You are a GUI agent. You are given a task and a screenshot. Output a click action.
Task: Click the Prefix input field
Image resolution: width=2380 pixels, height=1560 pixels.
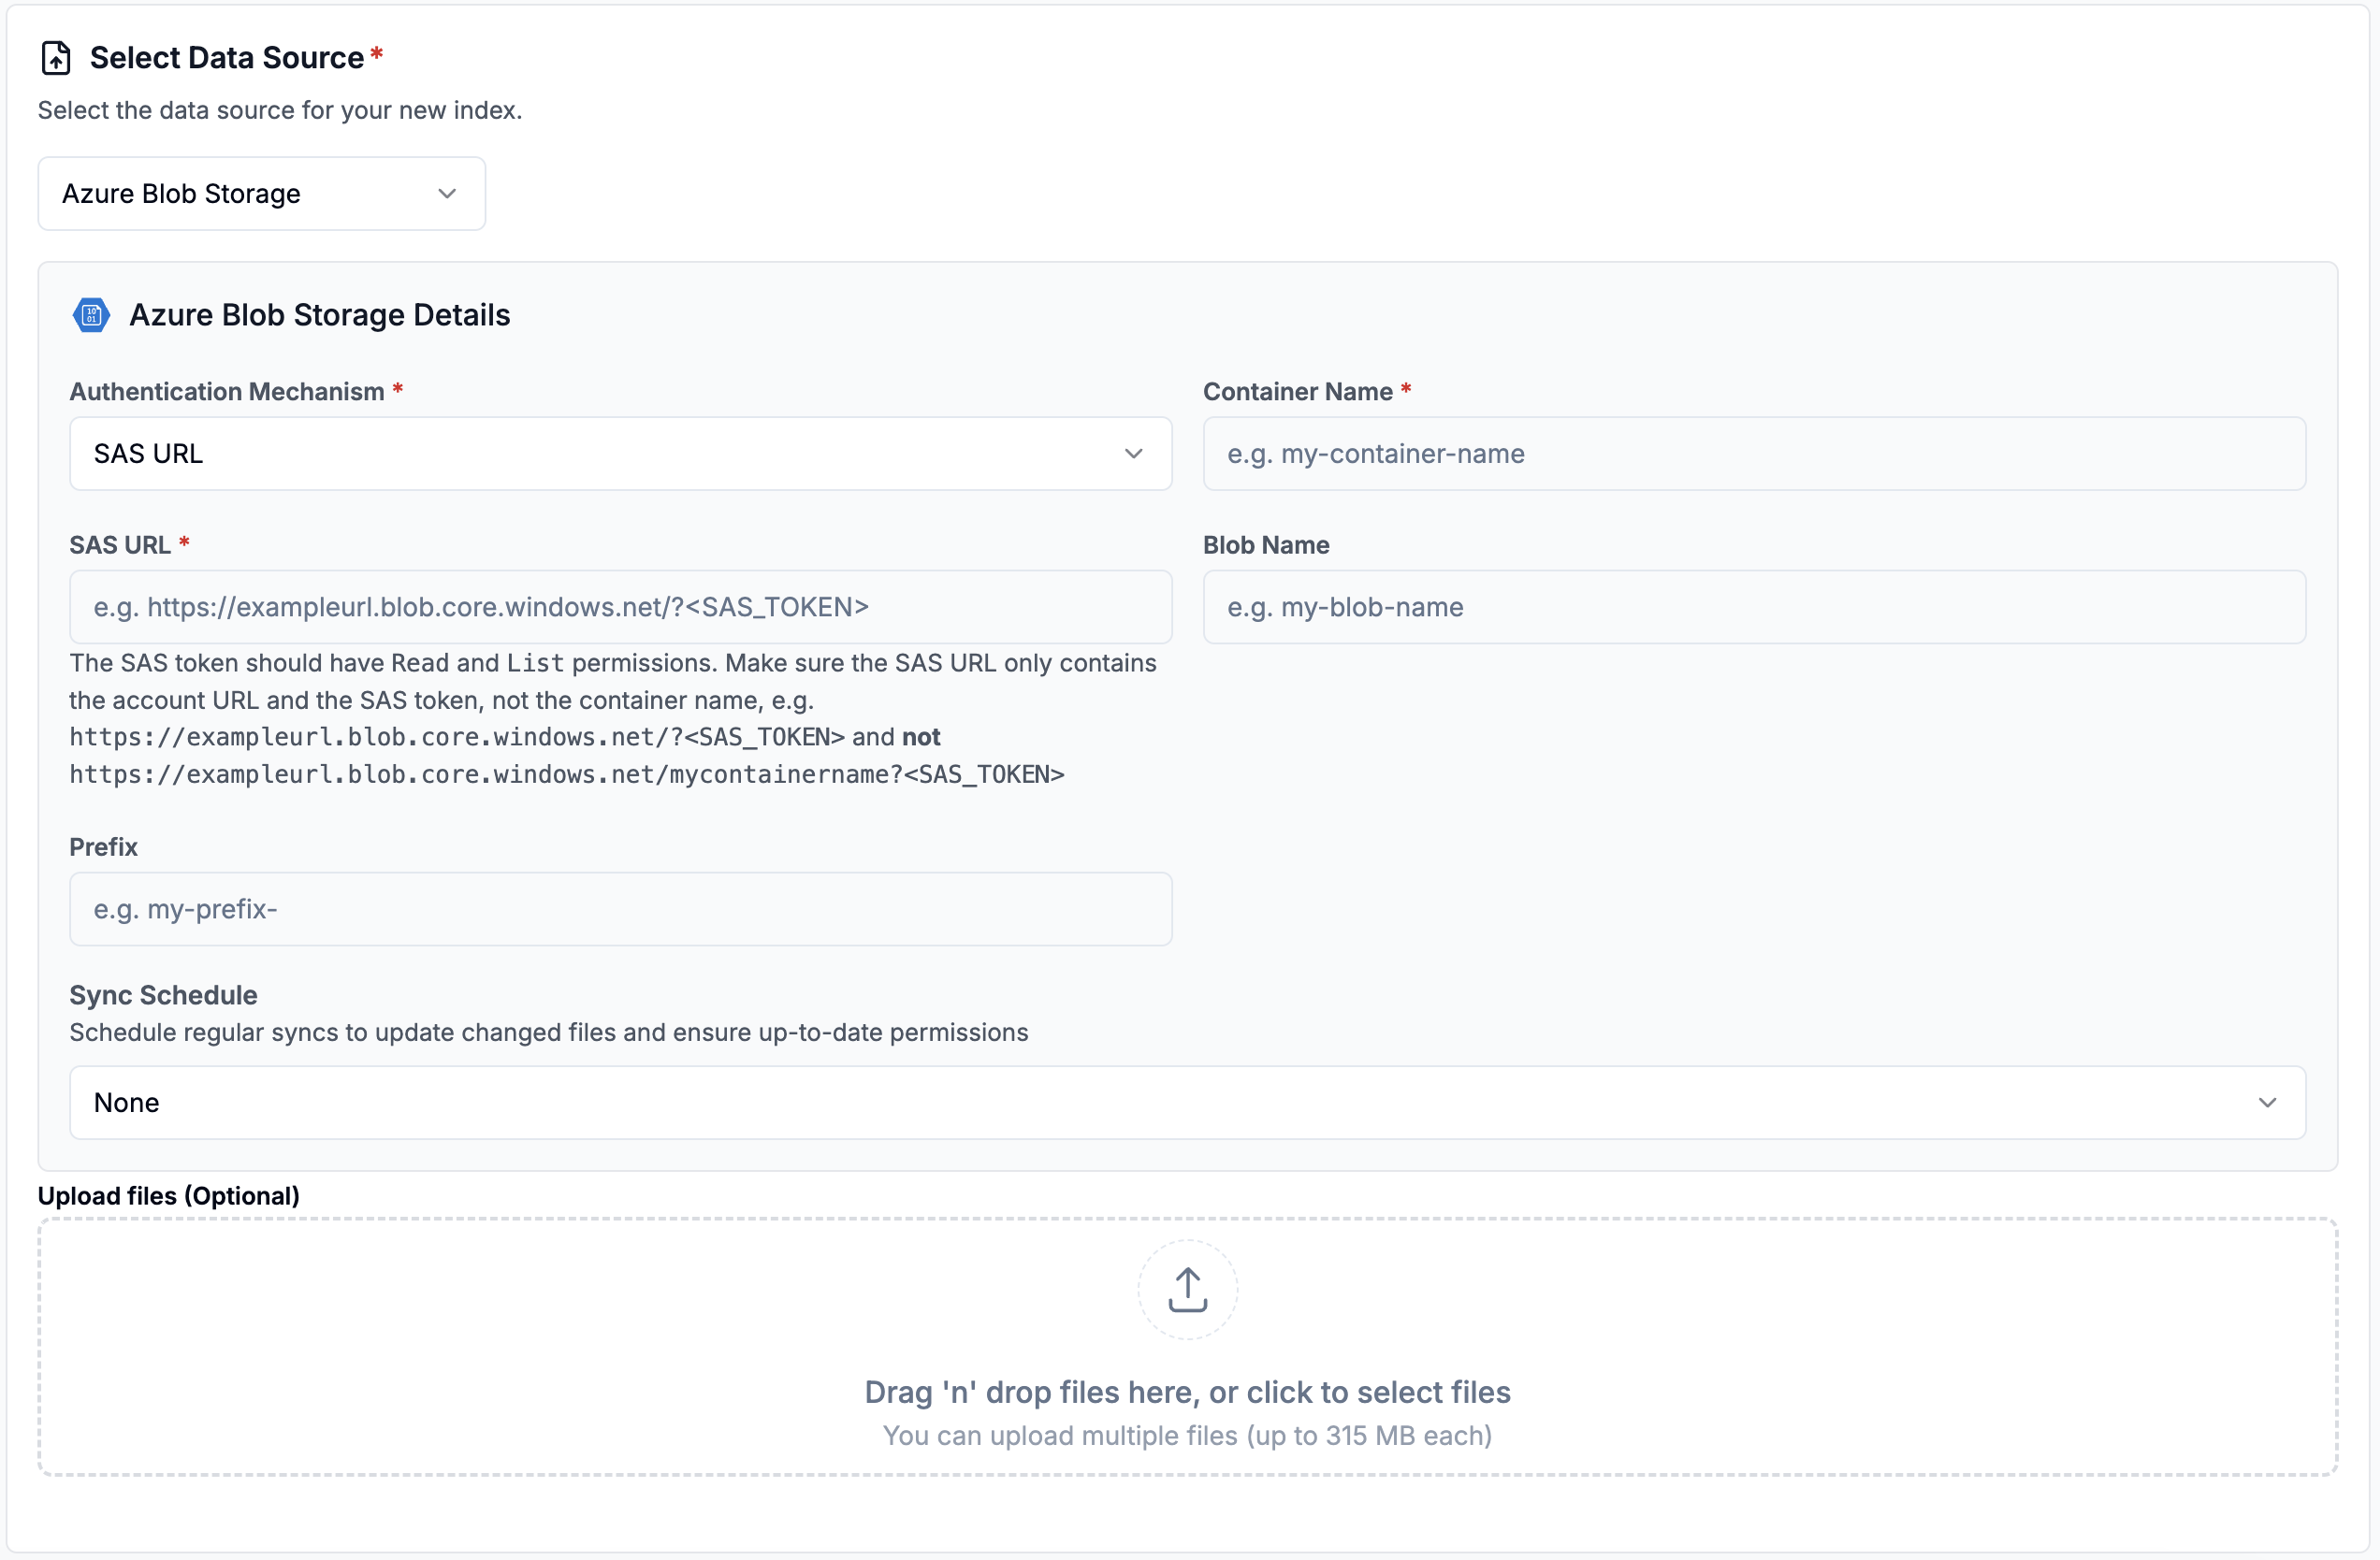click(620, 909)
